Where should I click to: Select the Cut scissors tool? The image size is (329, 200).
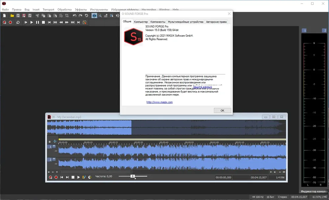pos(38,15)
